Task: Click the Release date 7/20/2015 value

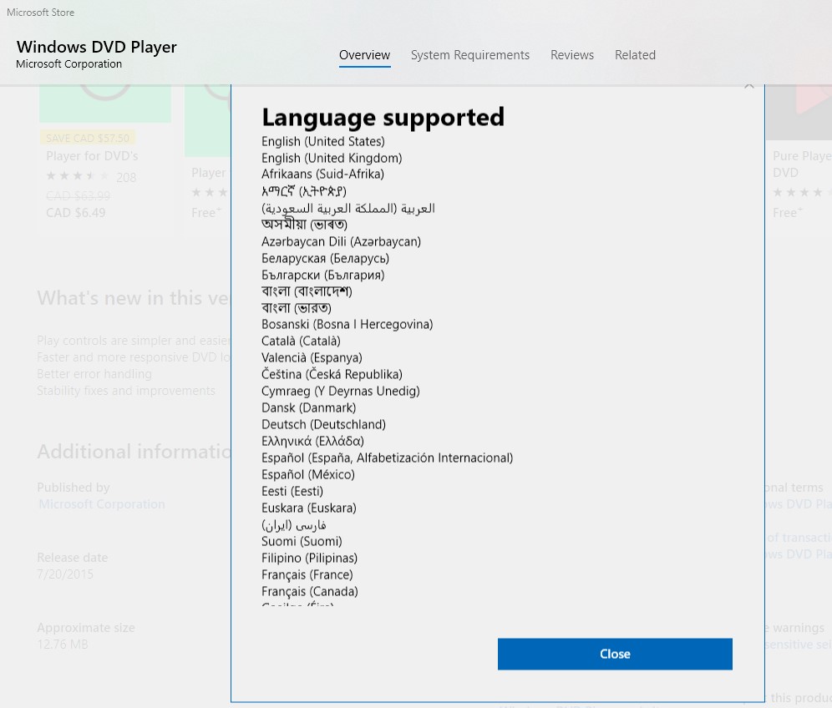Action: pos(65,574)
